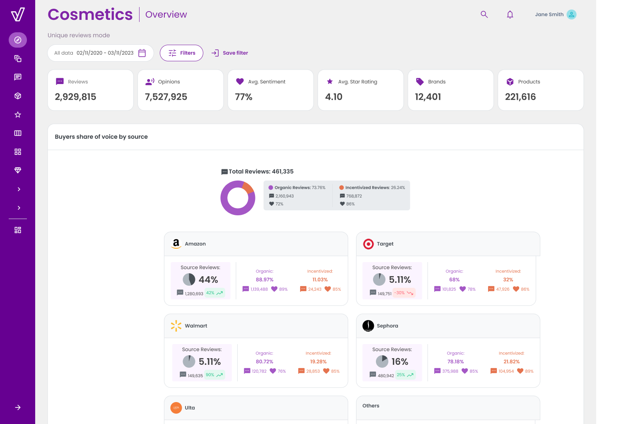
Task: Open the calendar date picker icon
Action: click(142, 53)
